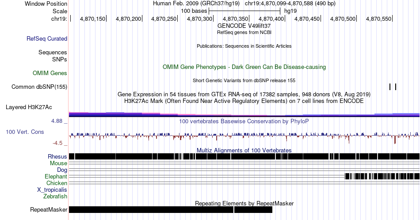Image resolution: width=420 pixels, height=220 pixels.
Task: Click the Scale label
Action: 60,11
